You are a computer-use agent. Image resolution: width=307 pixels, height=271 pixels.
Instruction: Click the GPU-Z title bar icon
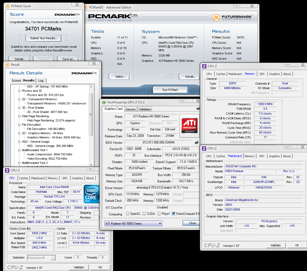point(104,102)
